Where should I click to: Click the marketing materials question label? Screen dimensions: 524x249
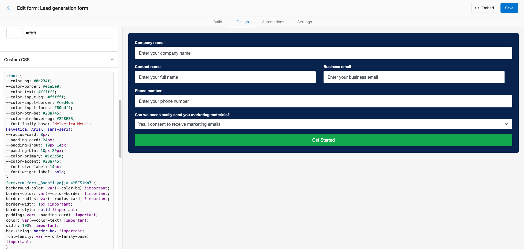(182, 115)
